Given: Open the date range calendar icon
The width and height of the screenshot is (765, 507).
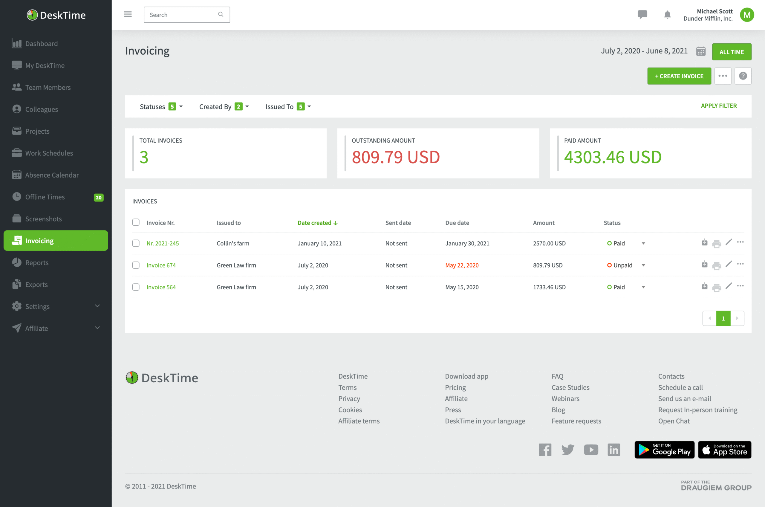Looking at the screenshot, I should (701, 51).
